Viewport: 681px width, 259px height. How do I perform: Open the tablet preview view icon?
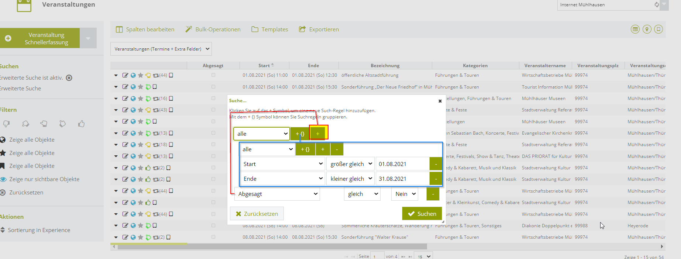coord(658,29)
